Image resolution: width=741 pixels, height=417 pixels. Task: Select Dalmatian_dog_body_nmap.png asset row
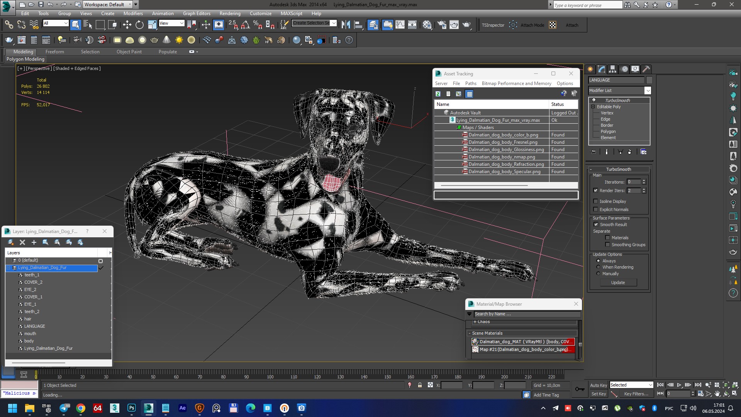(x=506, y=157)
